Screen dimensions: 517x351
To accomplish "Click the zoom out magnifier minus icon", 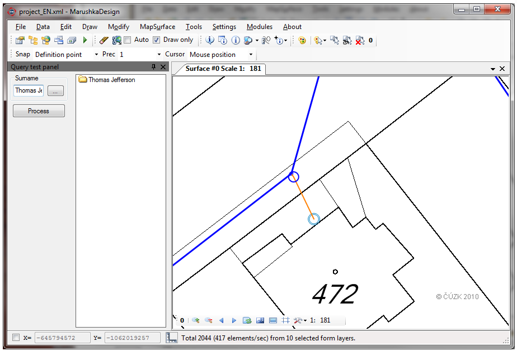I will click(208, 320).
